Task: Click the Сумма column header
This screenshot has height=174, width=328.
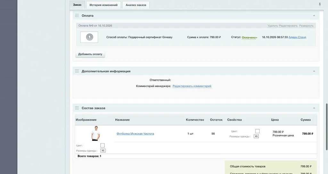Action: click(x=305, y=120)
